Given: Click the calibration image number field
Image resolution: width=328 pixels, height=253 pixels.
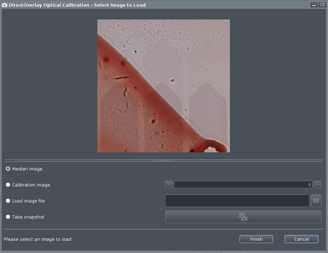Looking at the screenshot, I should pyautogui.click(x=243, y=185).
